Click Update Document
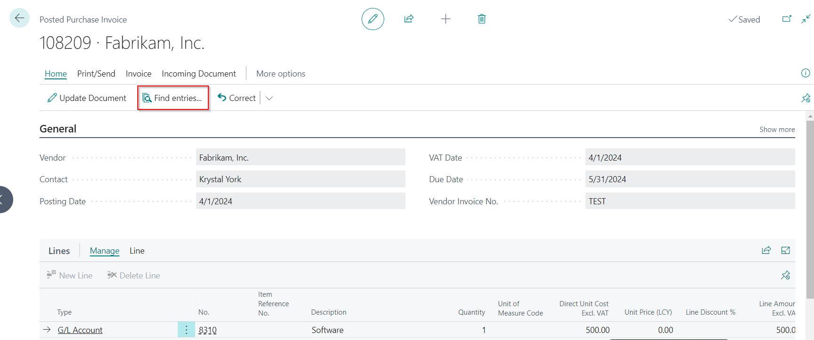 [87, 98]
